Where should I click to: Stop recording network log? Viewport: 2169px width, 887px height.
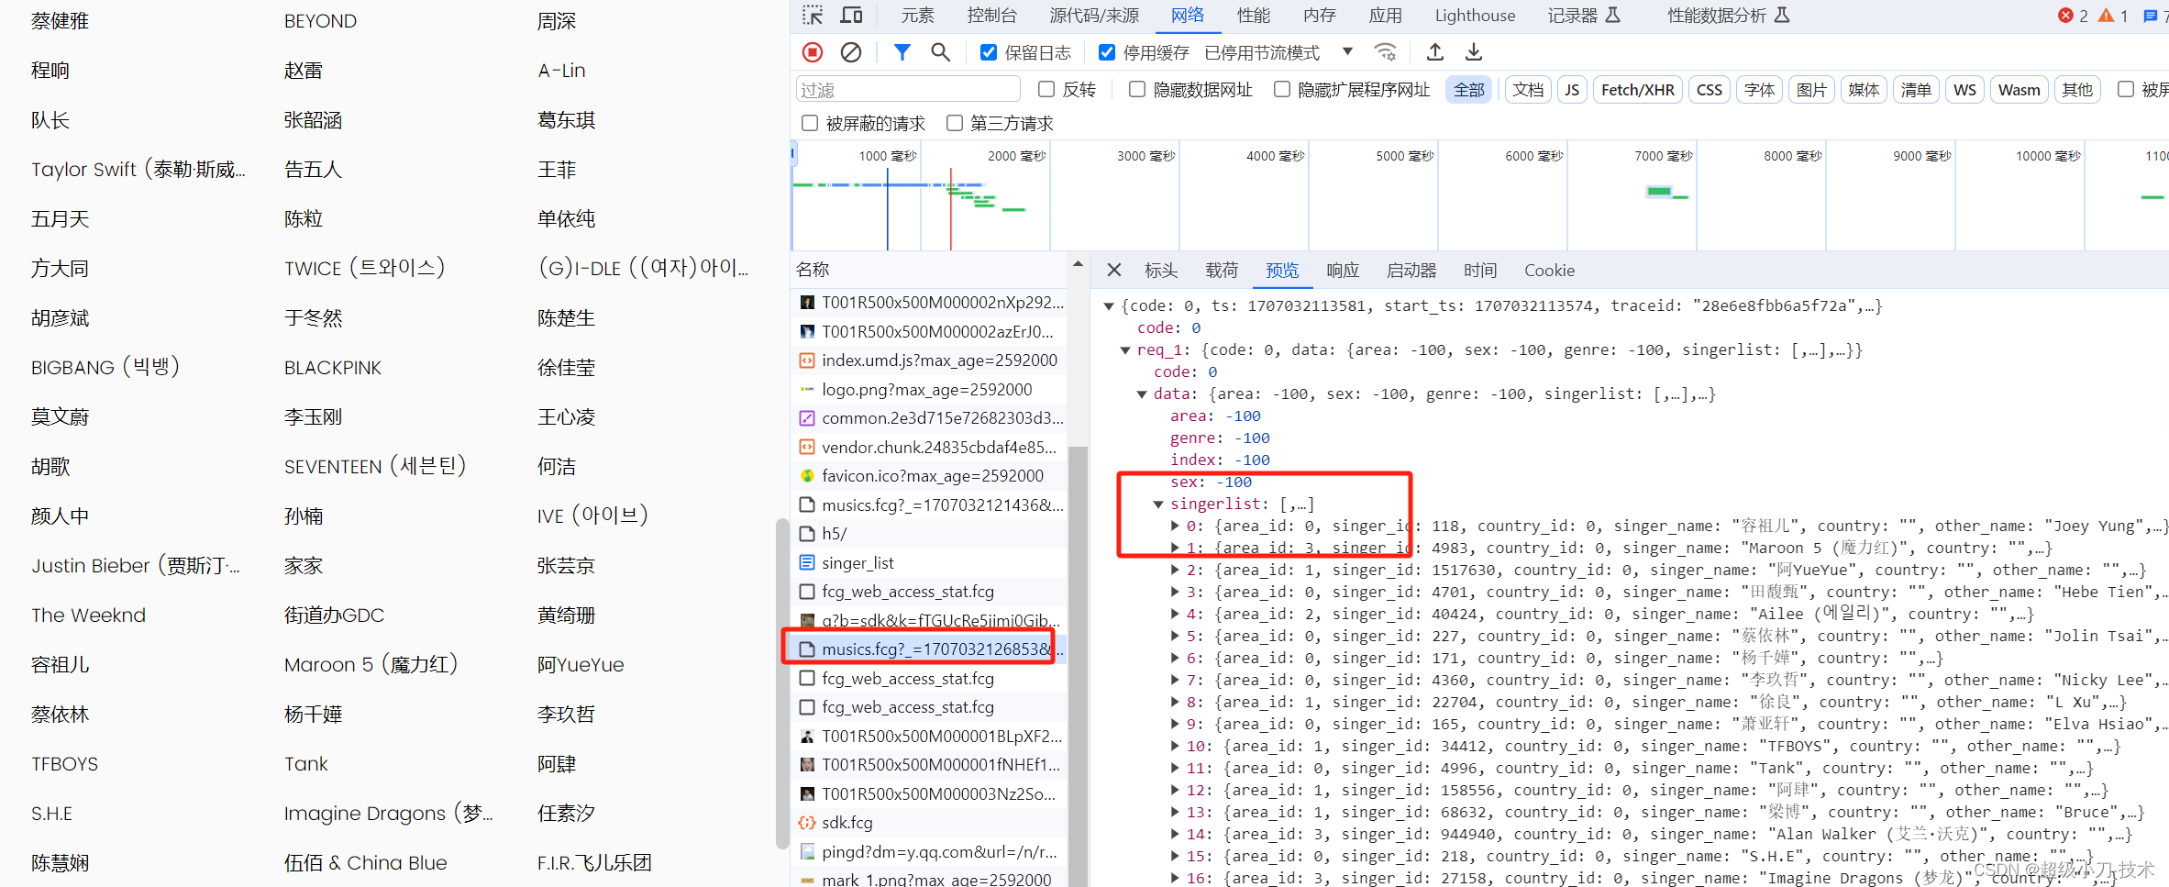(813, 52)
